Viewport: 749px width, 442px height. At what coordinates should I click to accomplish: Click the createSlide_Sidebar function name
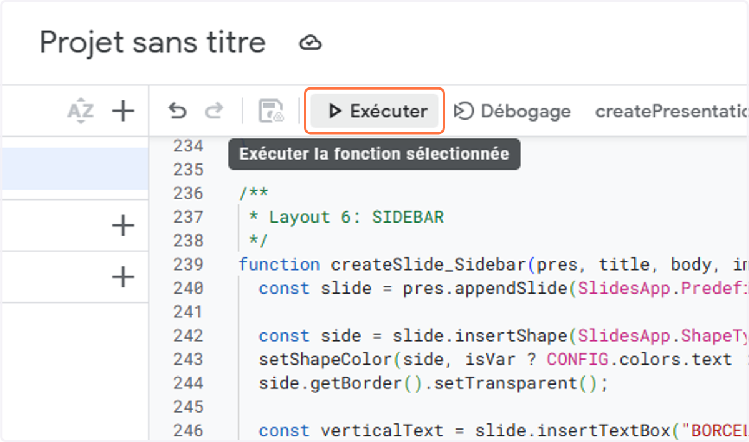[429, 264]
